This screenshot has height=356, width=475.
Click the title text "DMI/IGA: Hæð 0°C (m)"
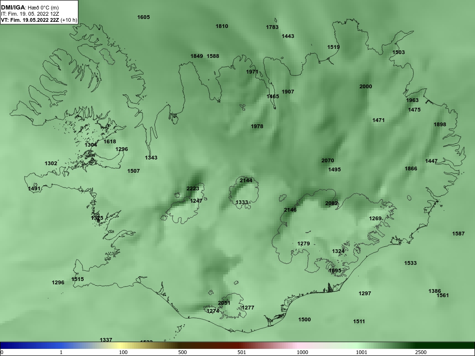click(29, 8)
